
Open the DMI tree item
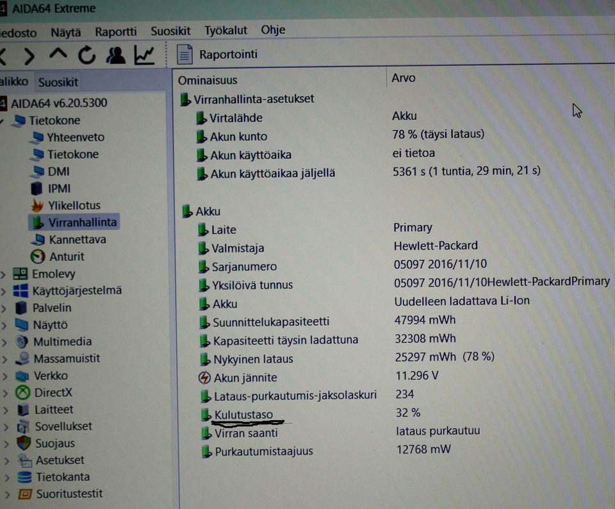click(x=58, y=171)
